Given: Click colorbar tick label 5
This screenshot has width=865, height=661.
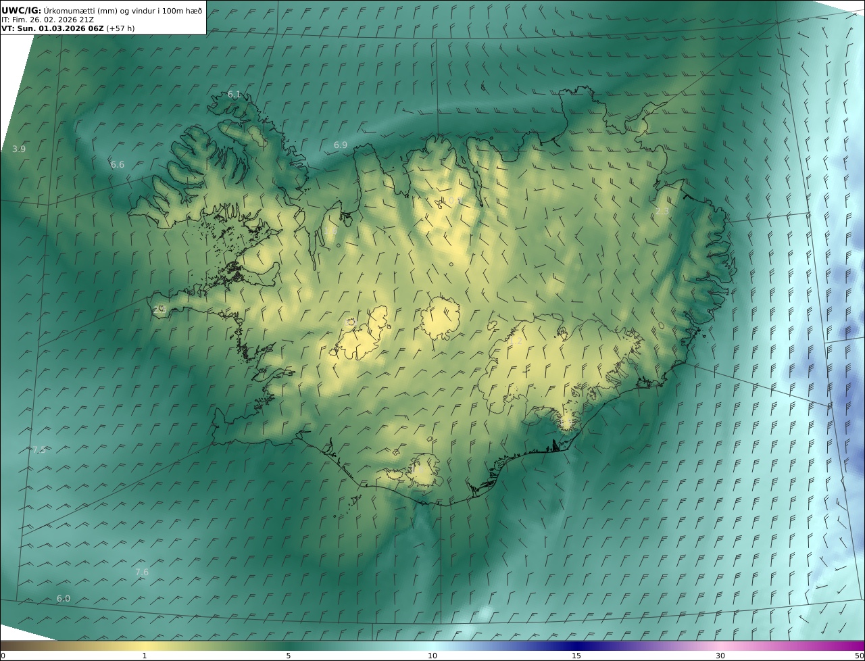Looking at the screenshot, I should 289,656.
